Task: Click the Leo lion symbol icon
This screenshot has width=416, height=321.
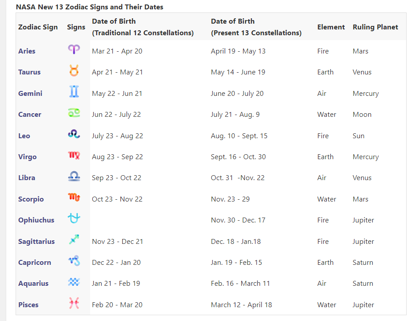Action: click(74, 134)
